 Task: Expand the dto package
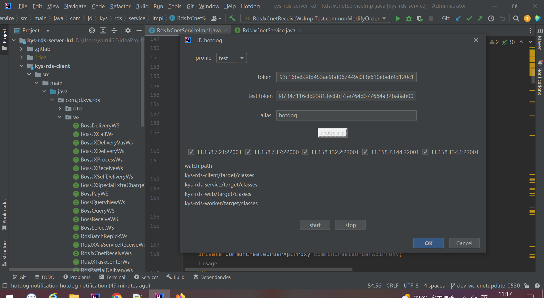pyautogui.click(x=60, y=108)
